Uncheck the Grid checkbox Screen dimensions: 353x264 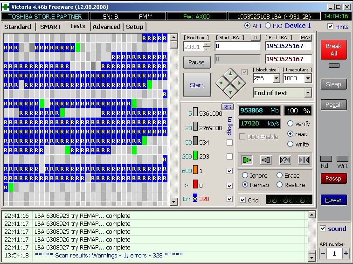click(242, 200)
